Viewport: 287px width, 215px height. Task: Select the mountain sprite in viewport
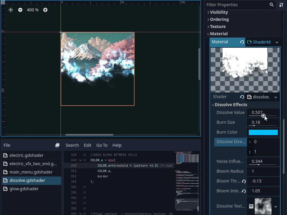[x=98, y=69]
